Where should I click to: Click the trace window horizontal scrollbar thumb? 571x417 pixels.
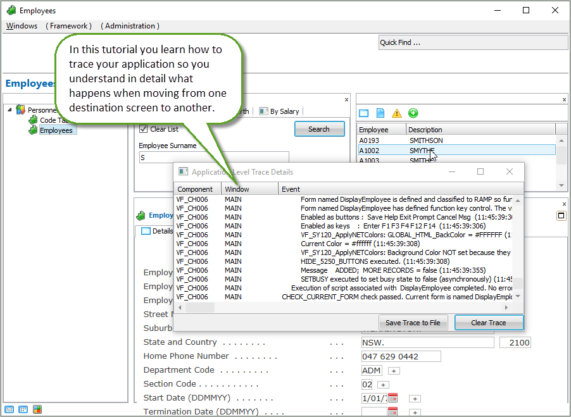pyautogui.click(x=199, y=308)
